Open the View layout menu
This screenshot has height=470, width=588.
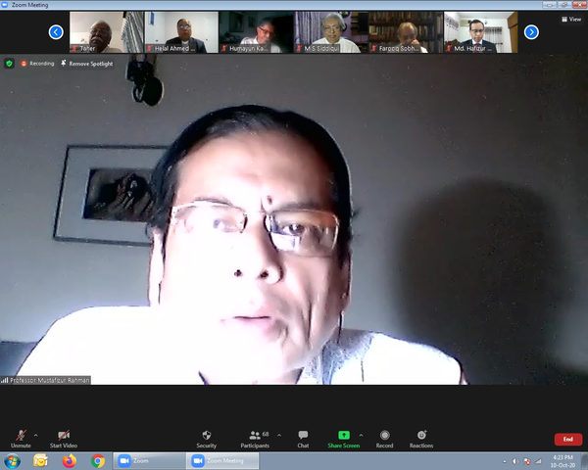click(x=569, y=19)
